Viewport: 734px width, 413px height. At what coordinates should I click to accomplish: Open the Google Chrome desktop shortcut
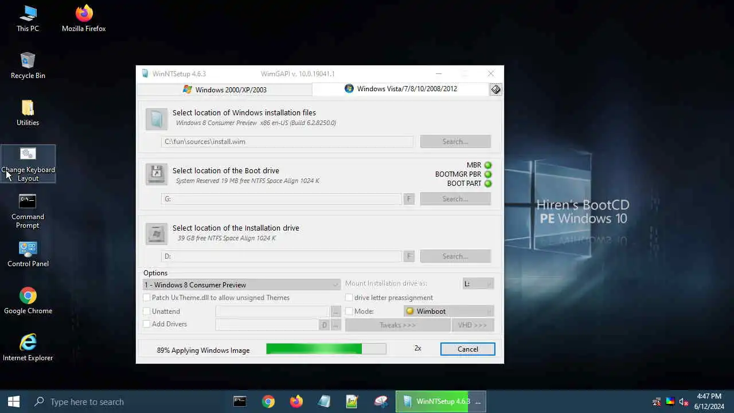coord(28,301)
